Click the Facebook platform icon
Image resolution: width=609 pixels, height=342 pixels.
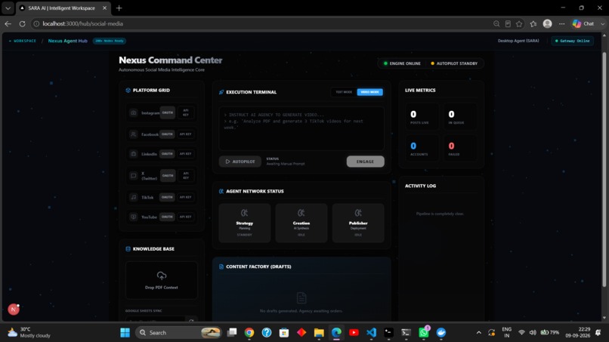133,134
